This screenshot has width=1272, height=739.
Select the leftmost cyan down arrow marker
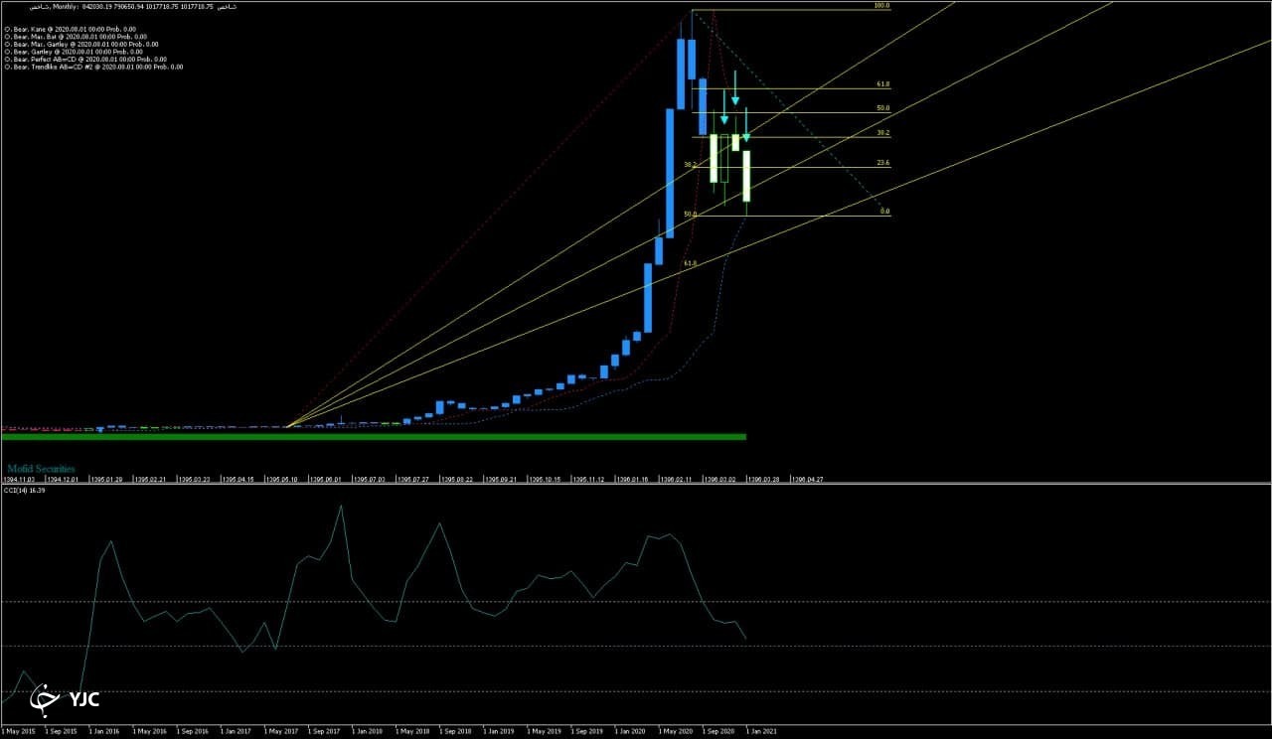click(724, 106)
